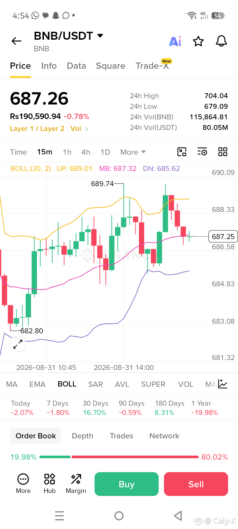The image size is (238, 529).
Task: Tap the green Buy button
Action: click(x=127, y=484)
